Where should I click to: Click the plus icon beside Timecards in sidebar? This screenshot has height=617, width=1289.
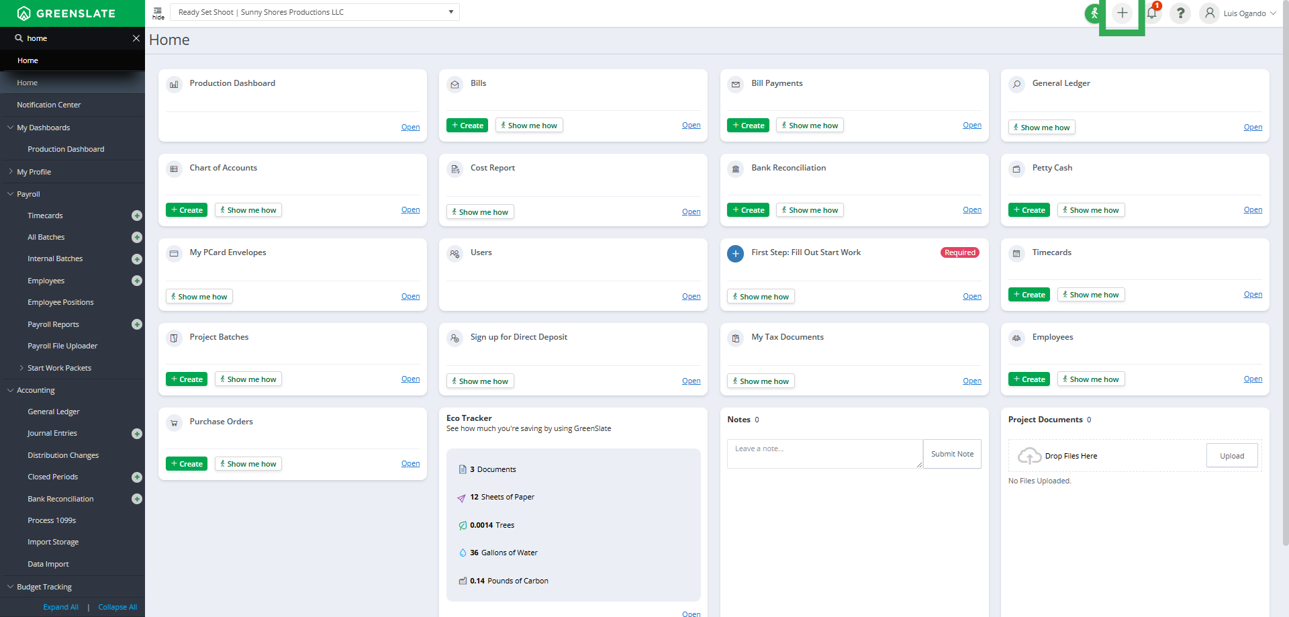[137, 216]
